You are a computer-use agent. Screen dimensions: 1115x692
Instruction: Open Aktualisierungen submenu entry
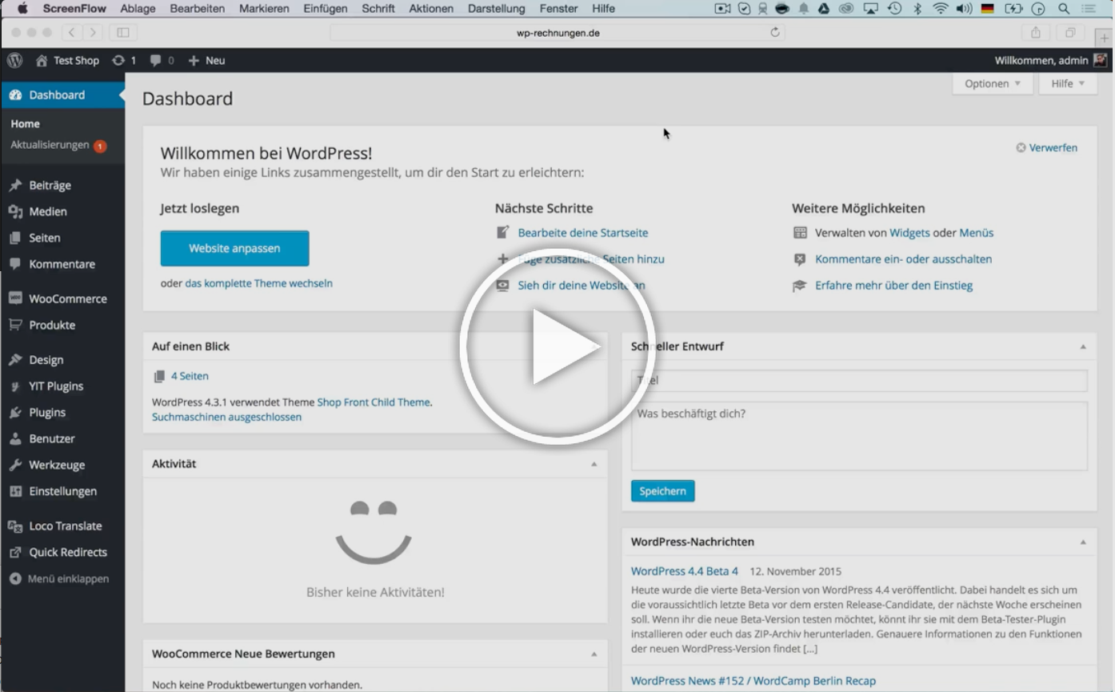pyautogui.click(x=58, y=146)
